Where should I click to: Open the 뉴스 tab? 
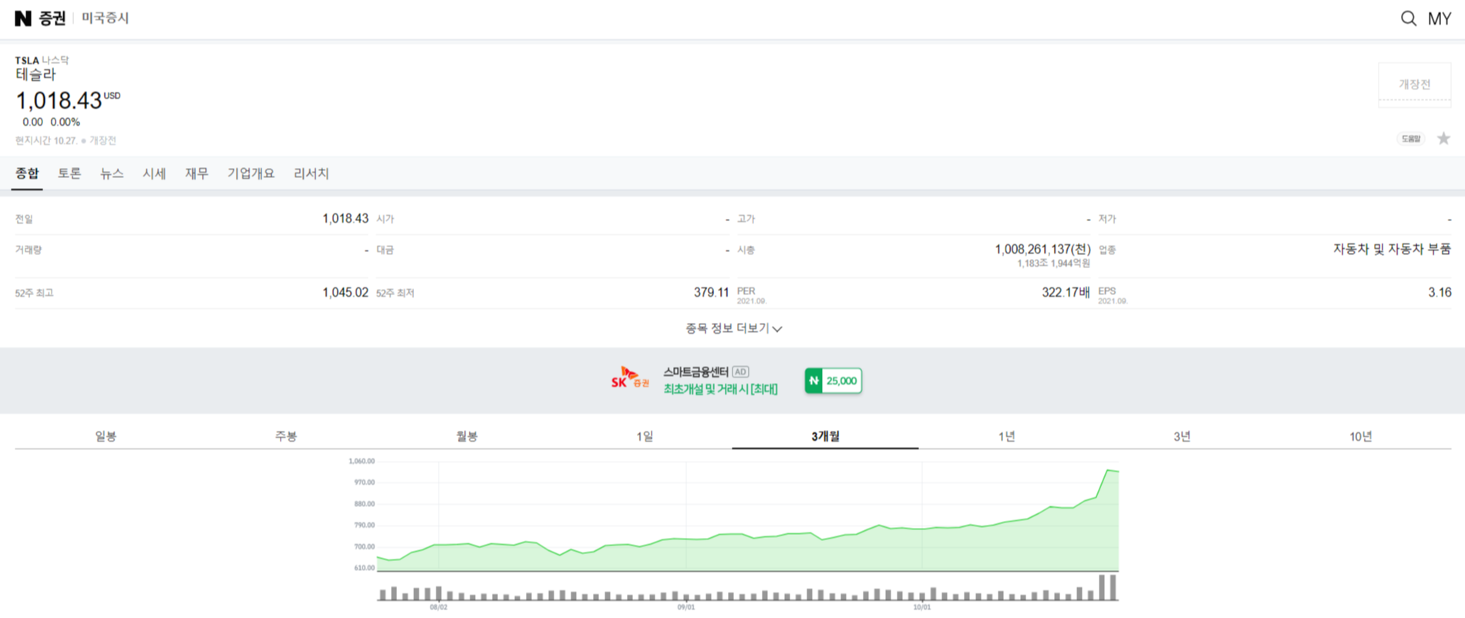point(112,173)
